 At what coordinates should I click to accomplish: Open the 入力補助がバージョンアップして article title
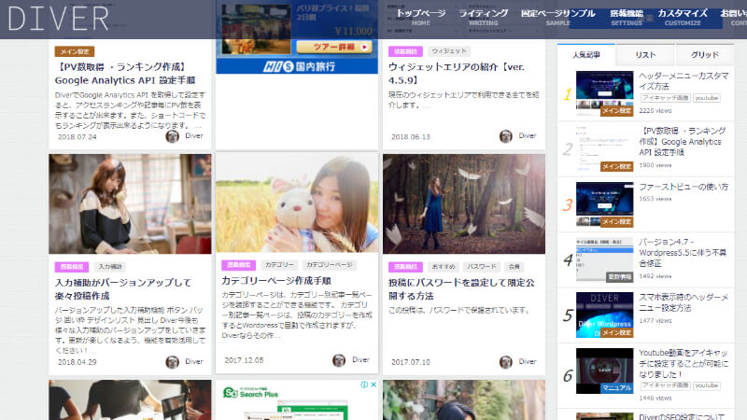(123, 289)
